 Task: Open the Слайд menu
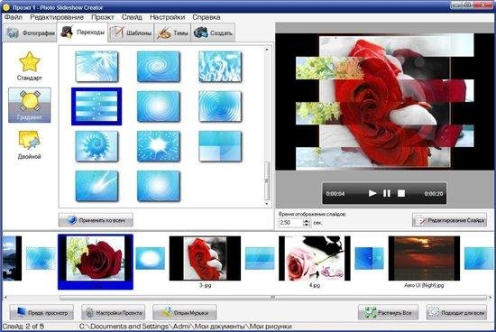pos(132,17)
